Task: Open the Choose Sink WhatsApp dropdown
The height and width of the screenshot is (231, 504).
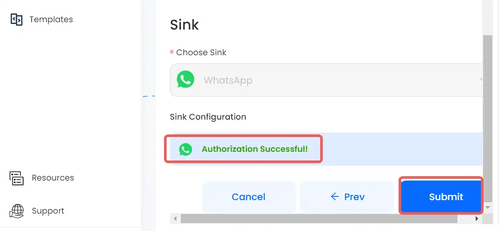Action: click(327, 80)
